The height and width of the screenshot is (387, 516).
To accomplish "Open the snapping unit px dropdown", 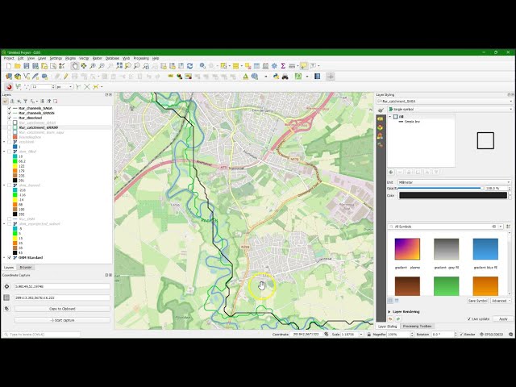I will click(x=64, y=87).
